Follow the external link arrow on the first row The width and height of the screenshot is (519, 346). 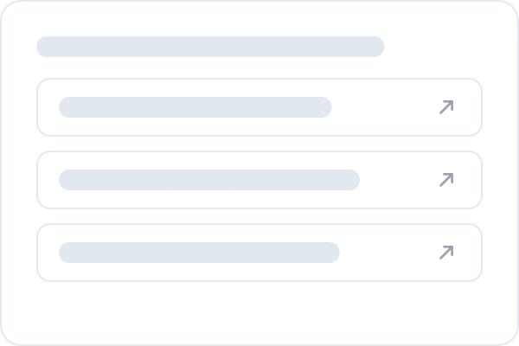click(x=446, y=107)
